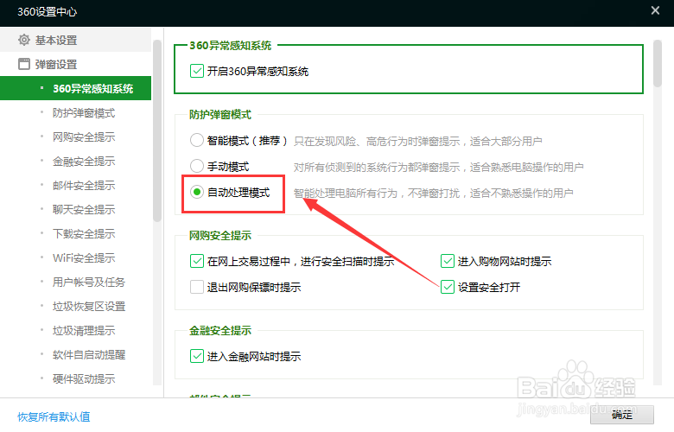Screen dimensions: 674x432
Task: Open 基本设置 gear icon section
Action: pos(24,40)
